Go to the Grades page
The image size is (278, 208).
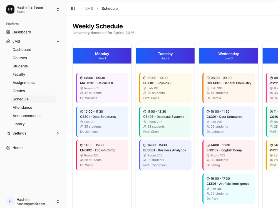pyautogui.click(x=33, y=91)
